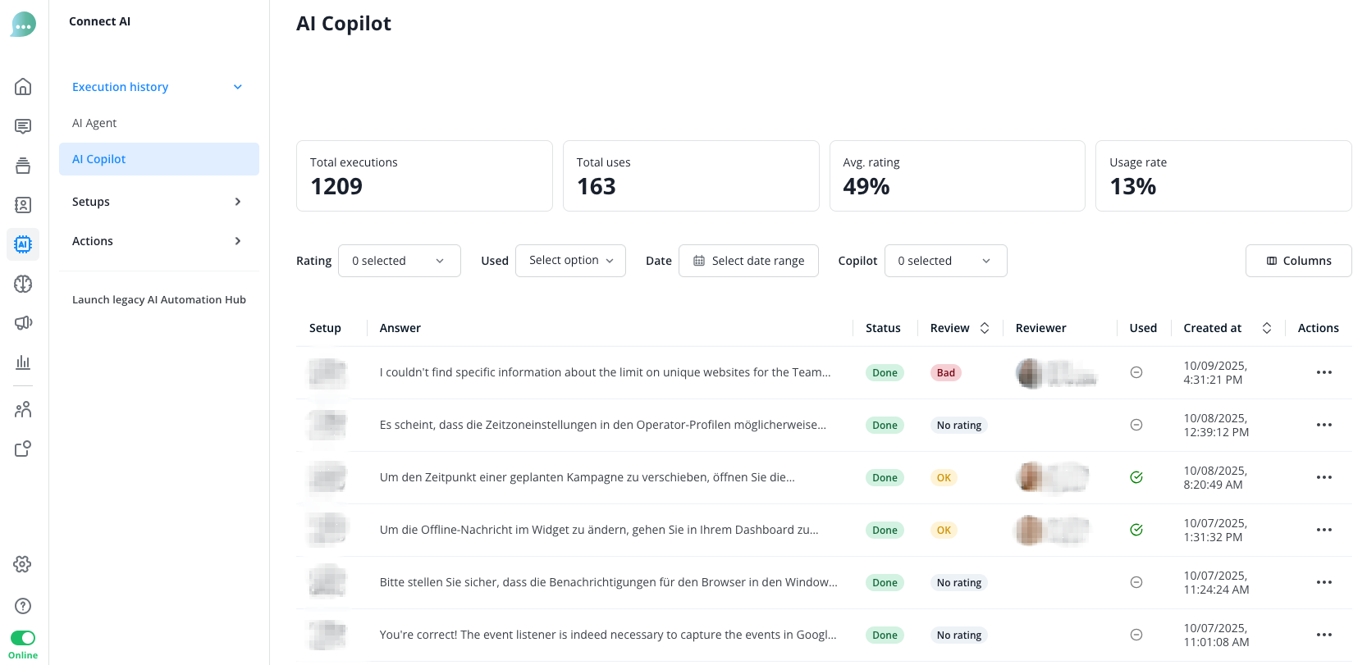Open the Conversations chat icon
The height and width of the screenshot is (665, 1367).
point(23,126)
